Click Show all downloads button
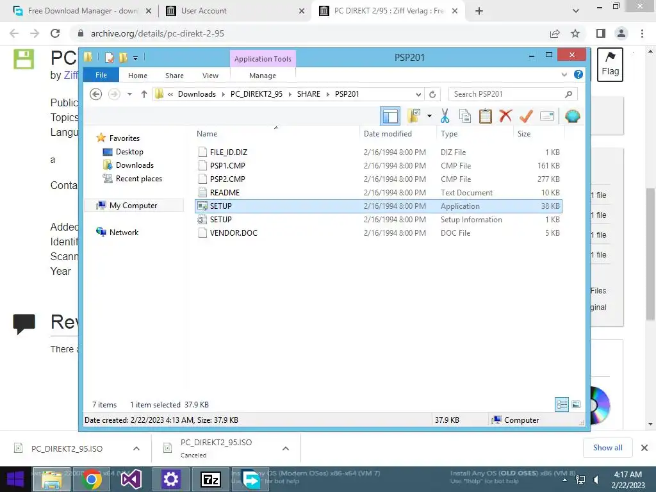 [x=607, y=448]
